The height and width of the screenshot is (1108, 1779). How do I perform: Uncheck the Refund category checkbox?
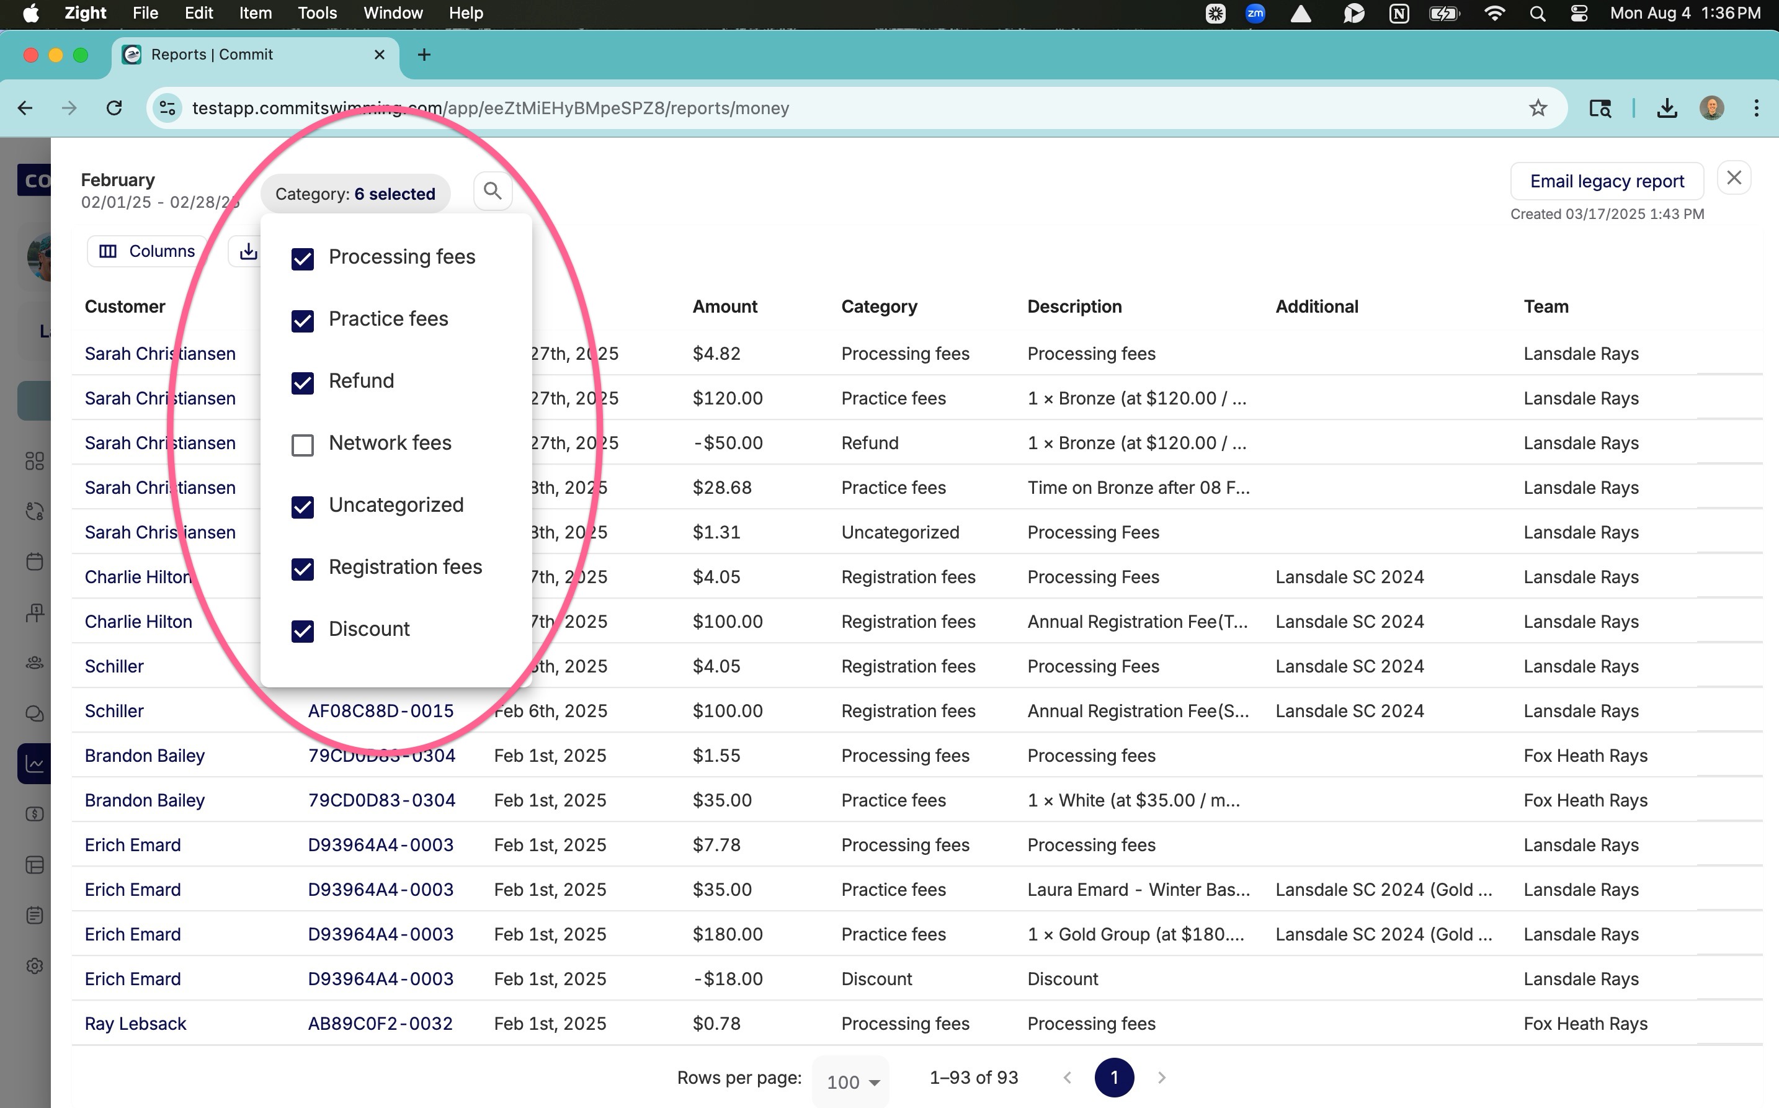[303, 383]
